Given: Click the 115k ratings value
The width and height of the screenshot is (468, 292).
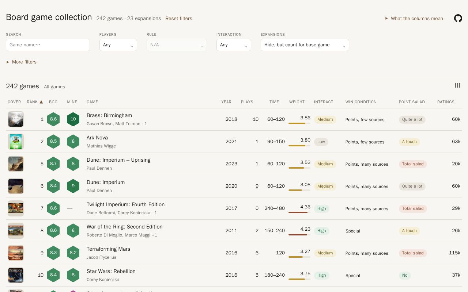Looking at the screenshot, I should 454,253.
